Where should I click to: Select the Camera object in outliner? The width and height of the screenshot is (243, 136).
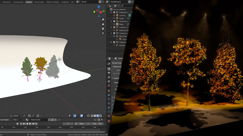[x=122, y=15]
